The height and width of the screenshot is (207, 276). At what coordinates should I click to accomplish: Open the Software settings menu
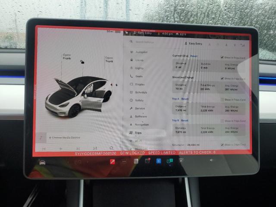pyautogui.click(x=138, y=116)
